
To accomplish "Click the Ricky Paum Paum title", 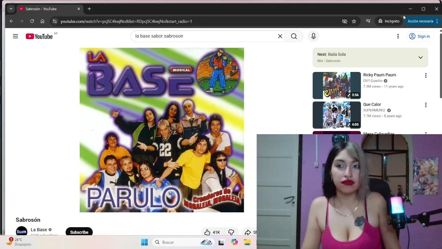I will click(379, 75).
